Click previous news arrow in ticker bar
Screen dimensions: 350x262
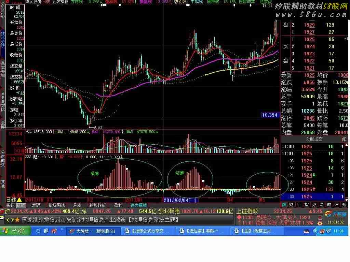coord(8,220)
